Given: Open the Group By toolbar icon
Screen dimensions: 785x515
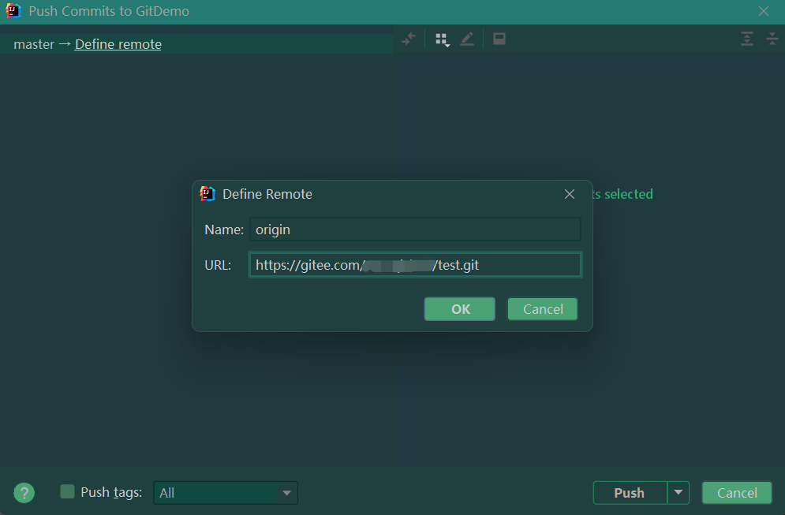Looking at the screenshot, I should click(442, 39).
